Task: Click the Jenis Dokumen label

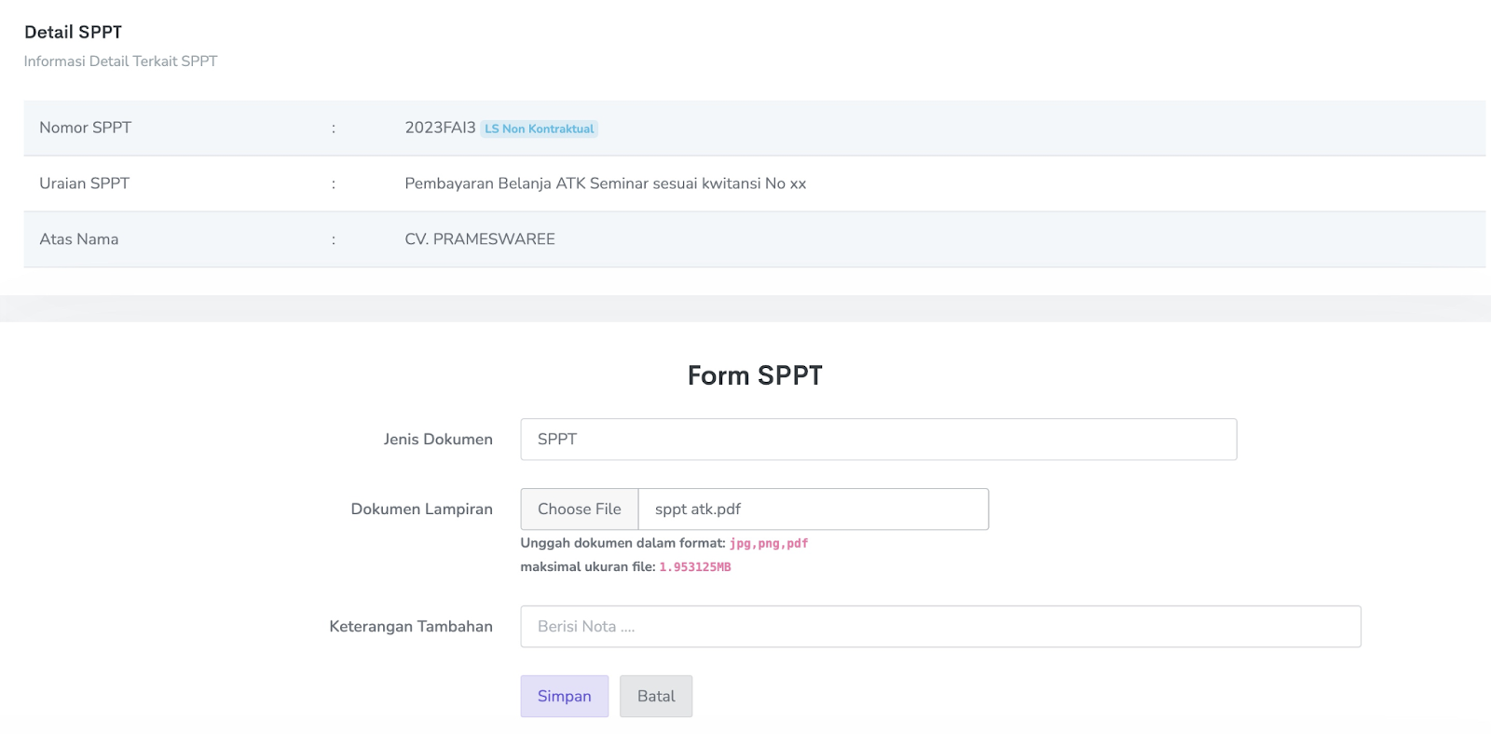Action: (438, 440)
